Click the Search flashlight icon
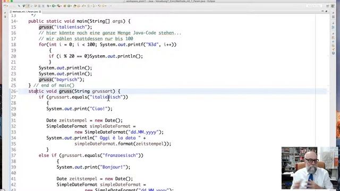This screenshot has width=340, height=191. [x=83, y=6]
